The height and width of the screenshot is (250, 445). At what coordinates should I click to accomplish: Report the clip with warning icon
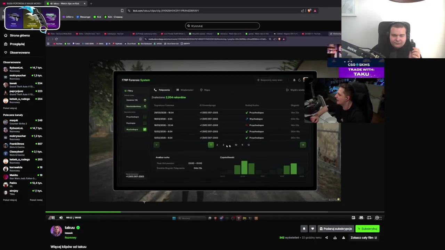pos(343,238)
